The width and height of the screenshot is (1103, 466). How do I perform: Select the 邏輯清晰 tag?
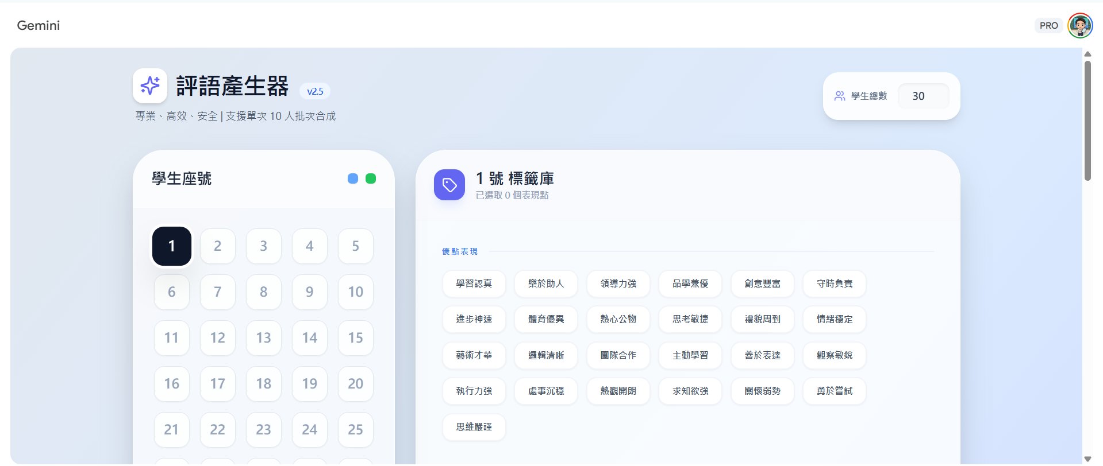pos(546,355)
